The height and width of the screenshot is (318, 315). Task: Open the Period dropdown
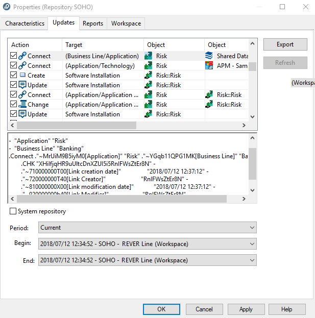coord(148,228)
